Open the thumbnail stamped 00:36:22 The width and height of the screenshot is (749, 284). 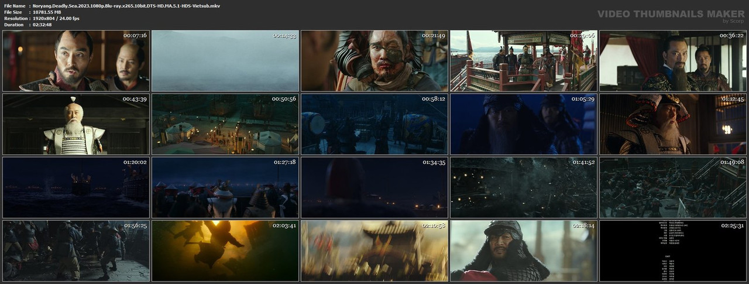(x=673, y=60)
